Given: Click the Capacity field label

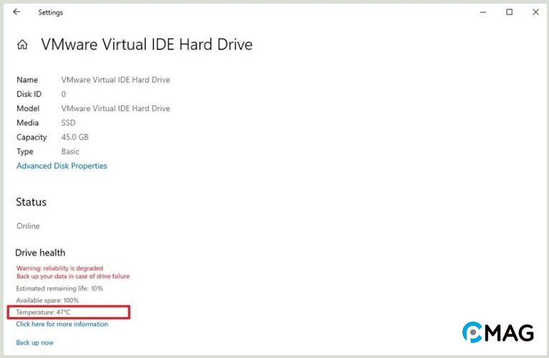Looking at the screenshot, I should 32,137.
